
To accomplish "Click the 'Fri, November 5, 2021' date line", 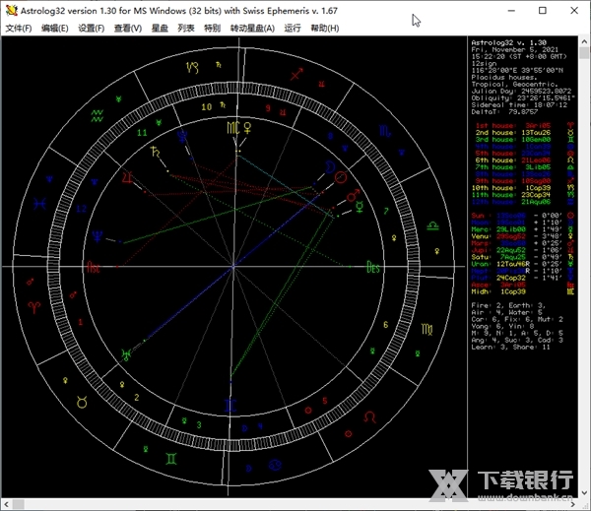I will click(515, 50).
